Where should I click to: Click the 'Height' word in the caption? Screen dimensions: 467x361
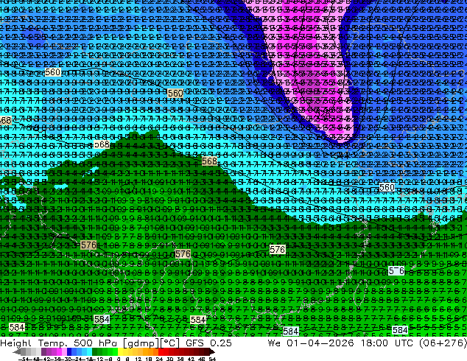15,343
